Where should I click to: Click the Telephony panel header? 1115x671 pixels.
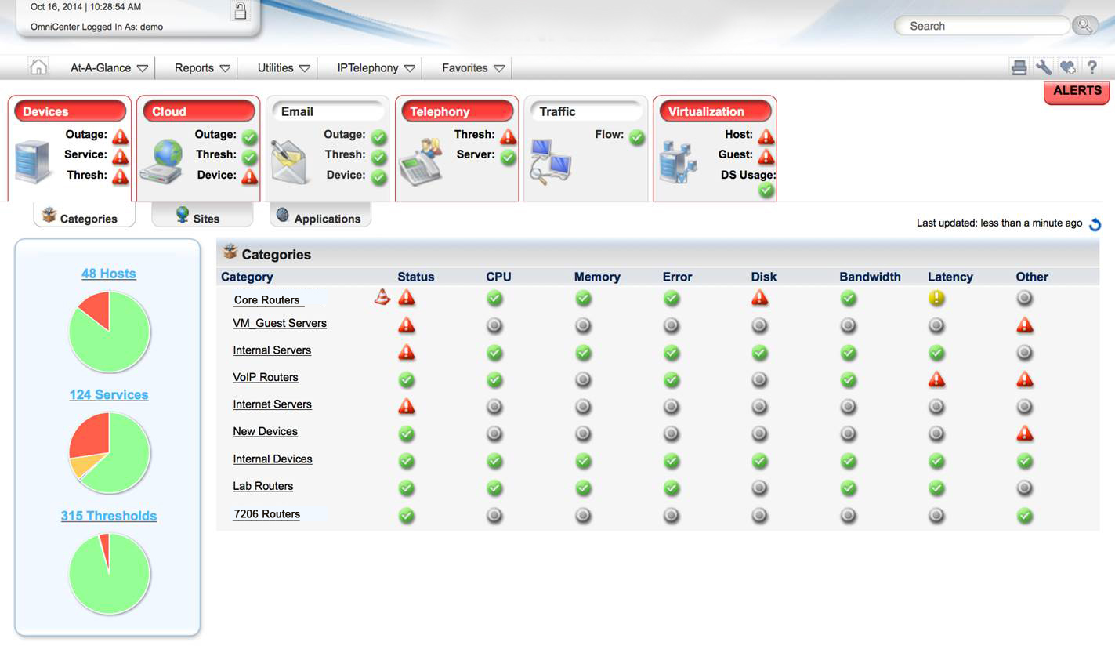(x=458, y=111)
